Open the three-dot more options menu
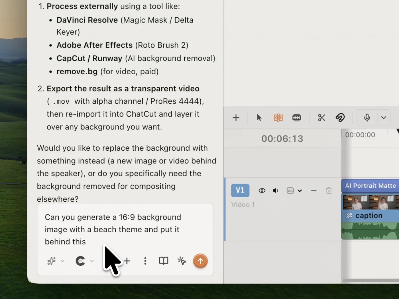Image resolution: width=399 pixels, height=299 pixels. coord(145,261)
